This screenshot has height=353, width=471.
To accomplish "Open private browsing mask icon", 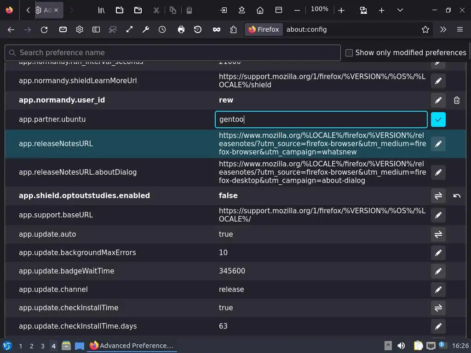I will click(217, 29).
